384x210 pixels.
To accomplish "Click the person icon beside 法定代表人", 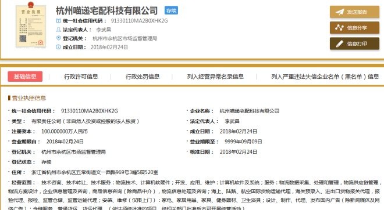I will coord(58,30).
